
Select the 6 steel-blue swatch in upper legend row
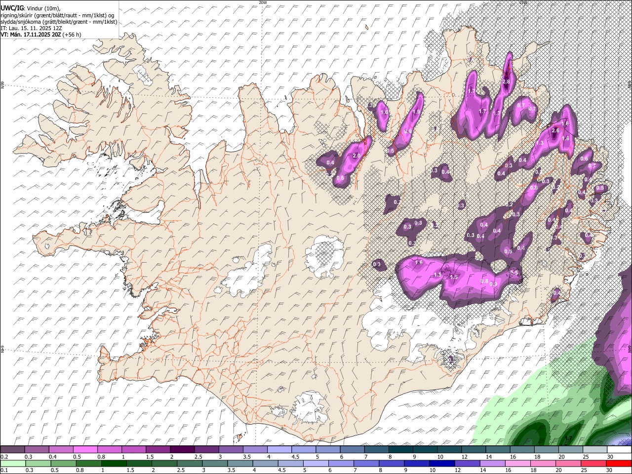click(x=352, y=450)
